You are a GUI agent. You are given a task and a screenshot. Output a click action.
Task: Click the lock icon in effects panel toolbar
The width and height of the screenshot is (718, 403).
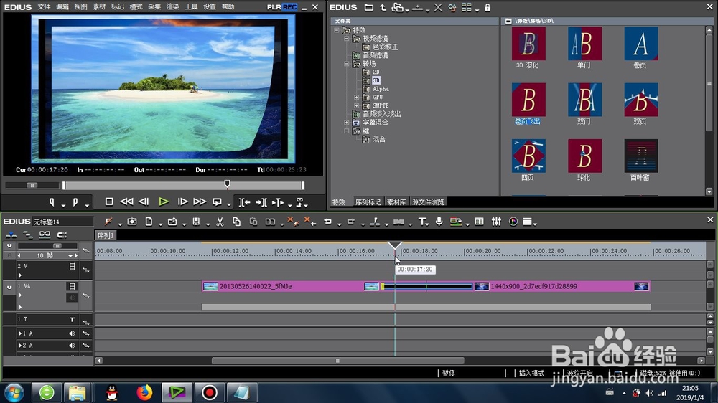pyautogui.click(x=488, y=7)
